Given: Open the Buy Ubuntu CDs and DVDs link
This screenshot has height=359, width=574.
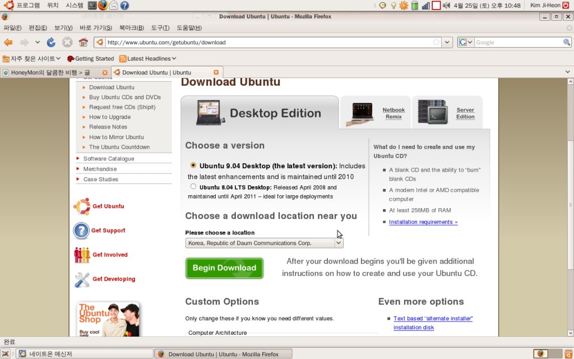Looking at the screenshot, I should coord(125,97).
